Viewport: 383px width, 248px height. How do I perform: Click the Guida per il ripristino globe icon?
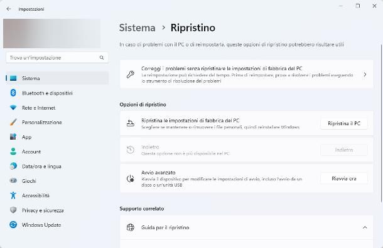click(131, 227)
